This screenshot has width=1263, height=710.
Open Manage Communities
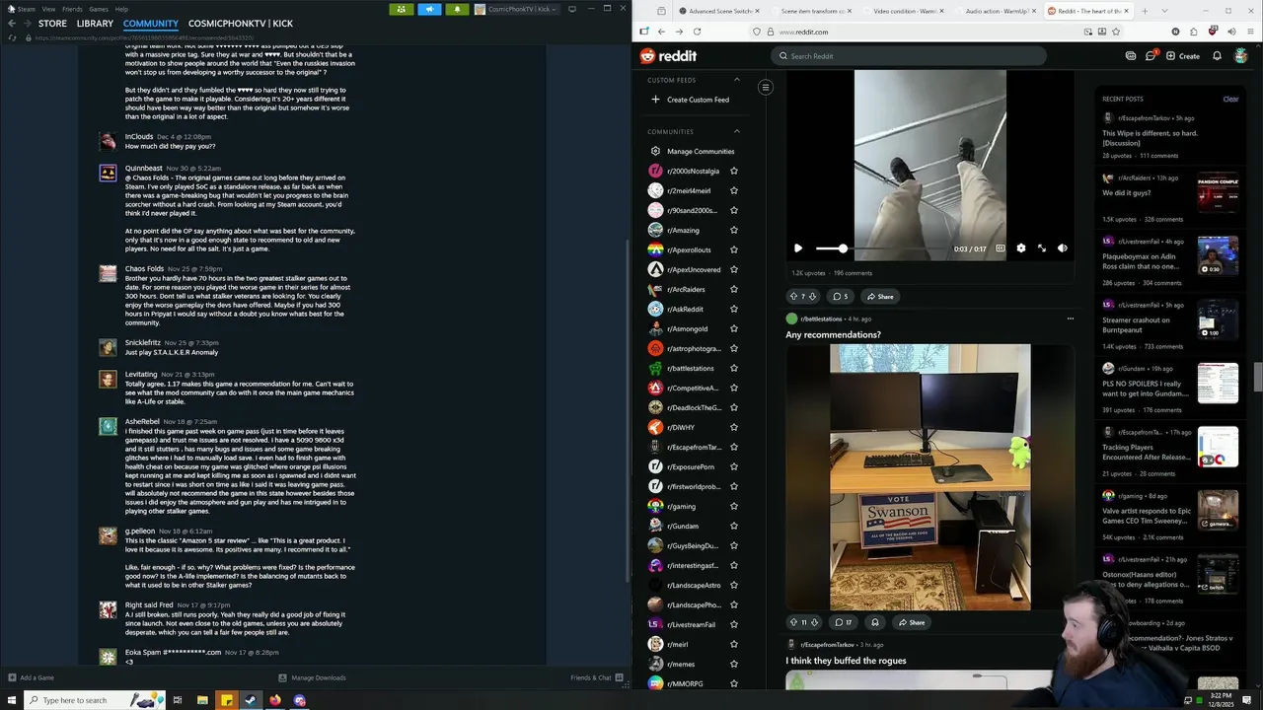[x=692, y=151]
